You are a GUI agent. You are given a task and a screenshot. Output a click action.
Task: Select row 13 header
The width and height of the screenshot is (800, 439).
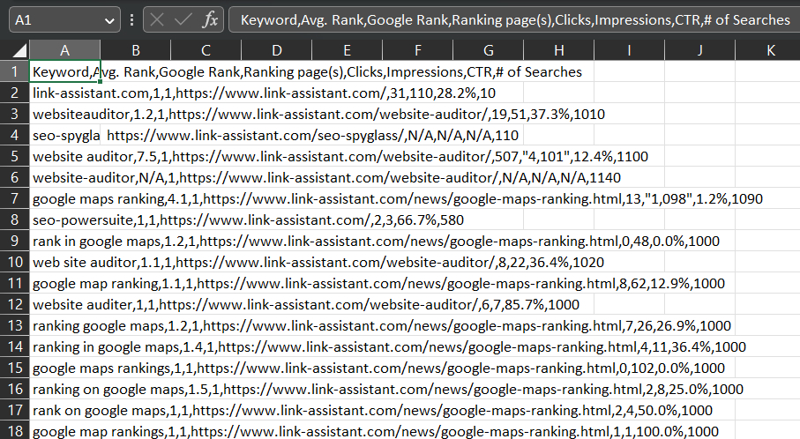point(14,325)
